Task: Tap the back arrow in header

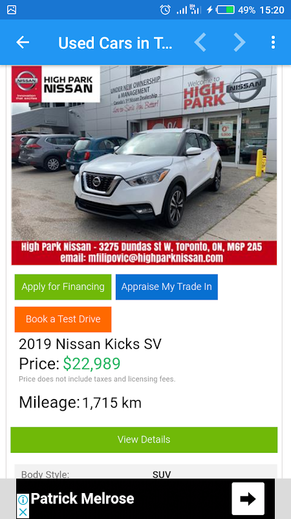Action: pos(23,42)
